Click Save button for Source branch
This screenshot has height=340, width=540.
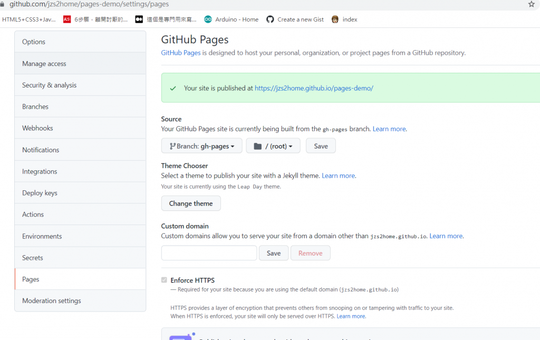tap(321, 146)
